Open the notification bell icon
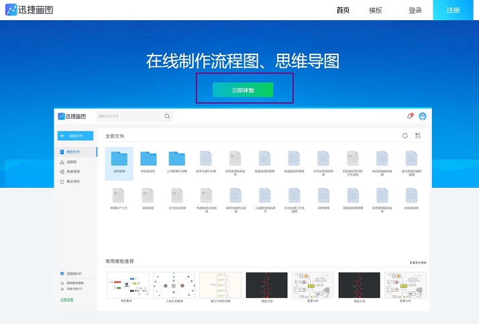Image resolution: width=479 pixels, height=324 pixels. coord(410,116)
